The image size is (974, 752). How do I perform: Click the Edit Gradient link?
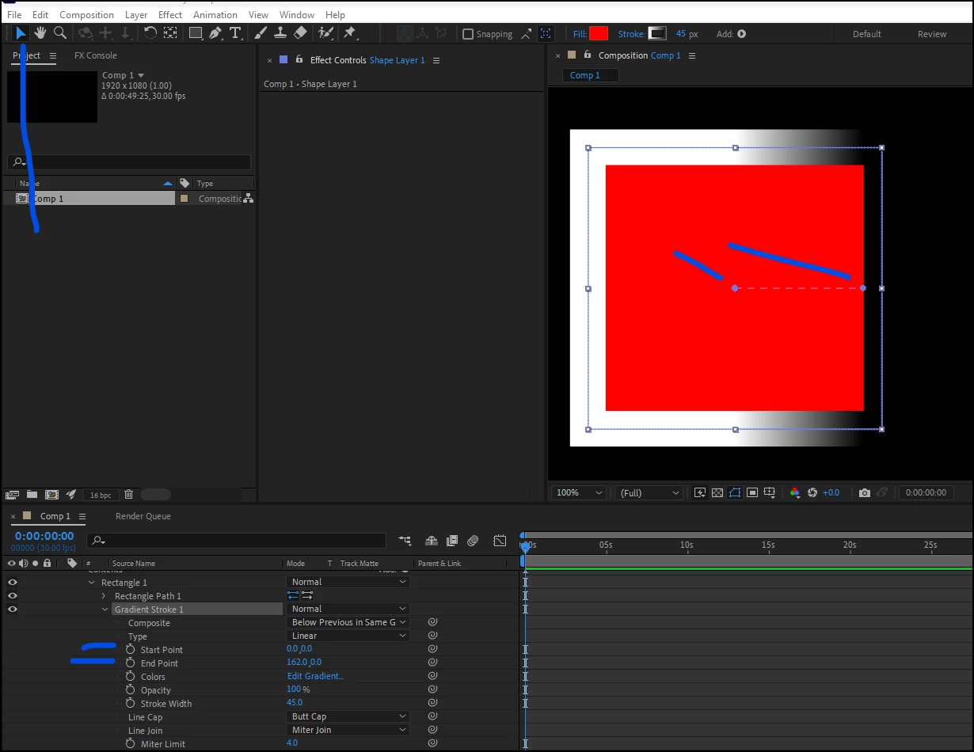tap(315, 676)
